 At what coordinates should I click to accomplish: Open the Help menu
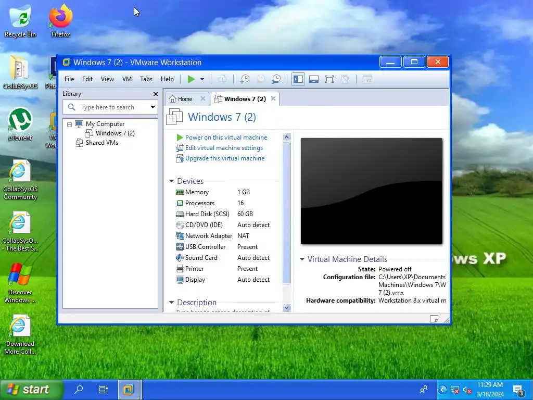coord(167,79)
